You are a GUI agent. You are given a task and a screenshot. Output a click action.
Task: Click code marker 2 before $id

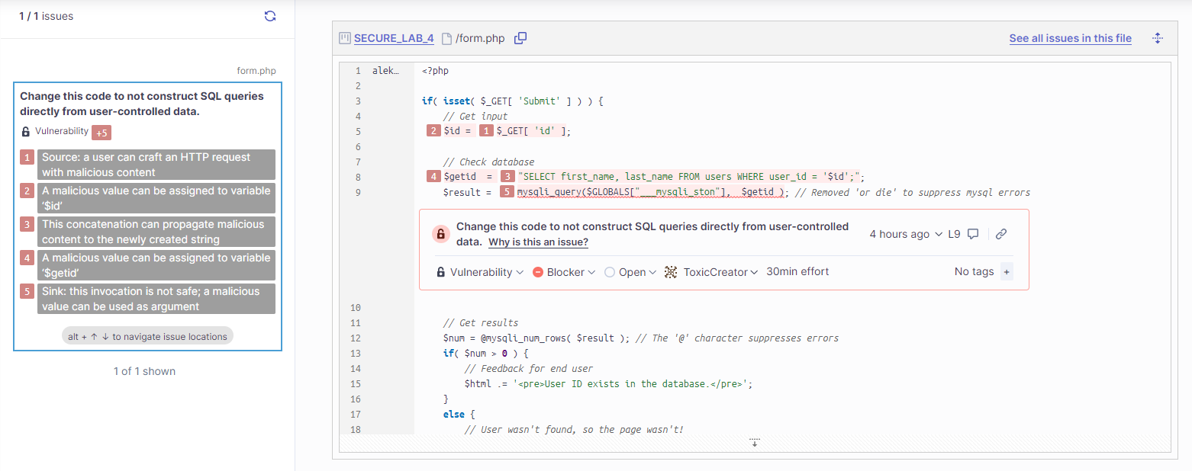click(x=433, y=131)
